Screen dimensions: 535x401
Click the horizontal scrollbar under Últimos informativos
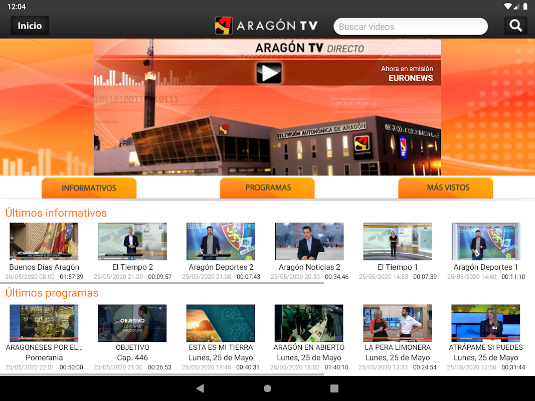(162, 283)
